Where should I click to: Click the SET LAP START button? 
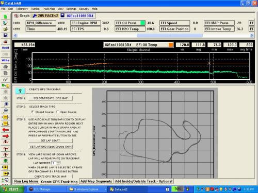[x=51, y=141]
